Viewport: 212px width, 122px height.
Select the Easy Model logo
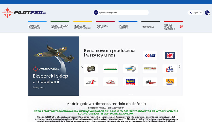click(170, 82)
